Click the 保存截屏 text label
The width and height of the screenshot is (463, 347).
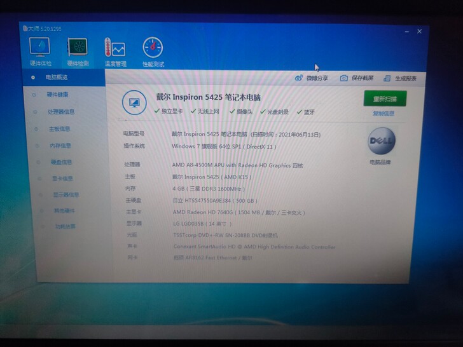(363, 78)
